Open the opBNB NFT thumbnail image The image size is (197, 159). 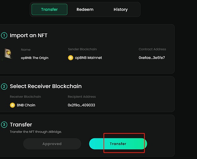pyautogui.click(x=8, y=54)
